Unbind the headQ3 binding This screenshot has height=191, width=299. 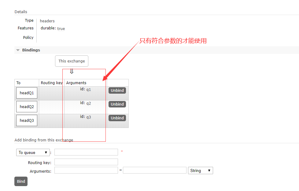117,118
